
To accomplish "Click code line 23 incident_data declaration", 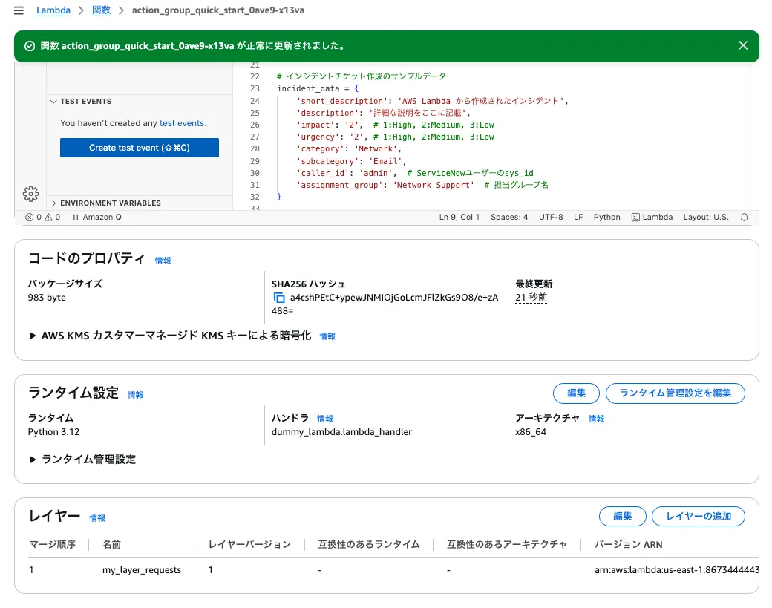I will point(318,88).
